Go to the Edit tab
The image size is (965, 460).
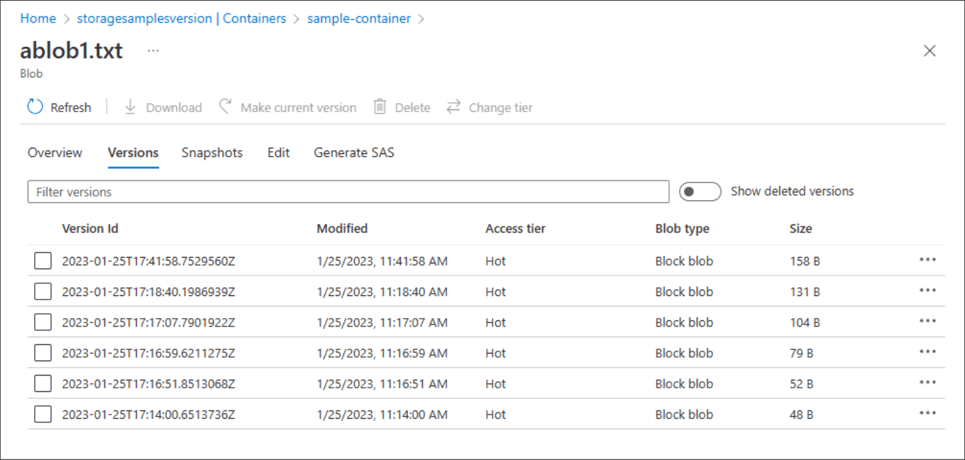click(x=278, y=153)
